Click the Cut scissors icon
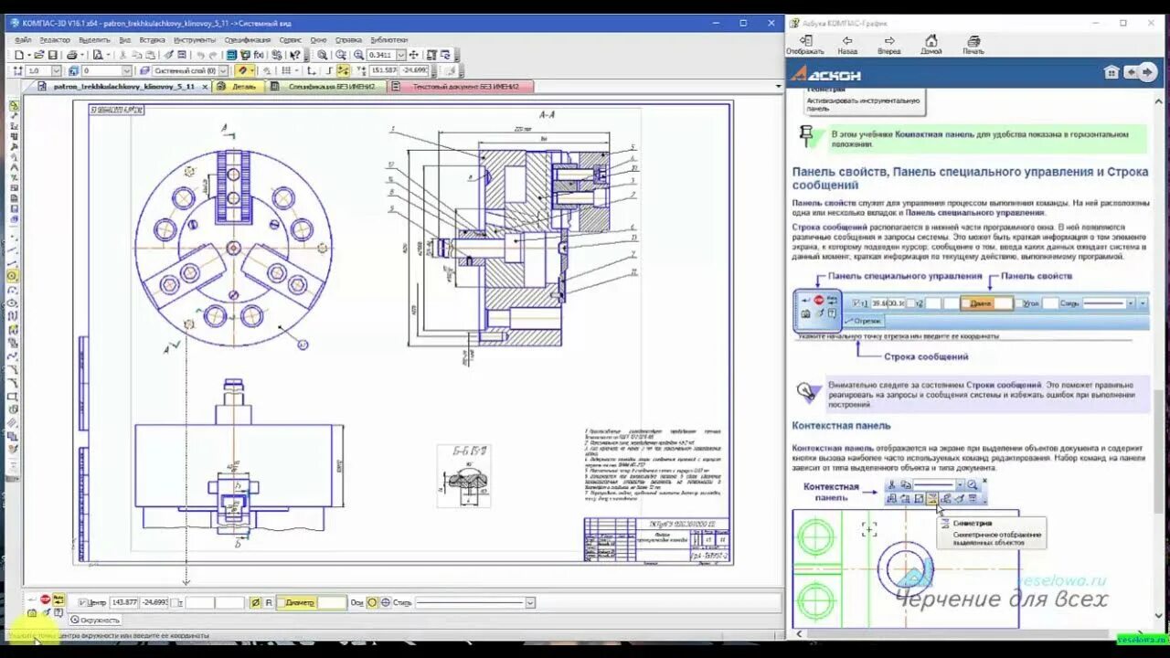1170x658 pixels. coord(122,55)
